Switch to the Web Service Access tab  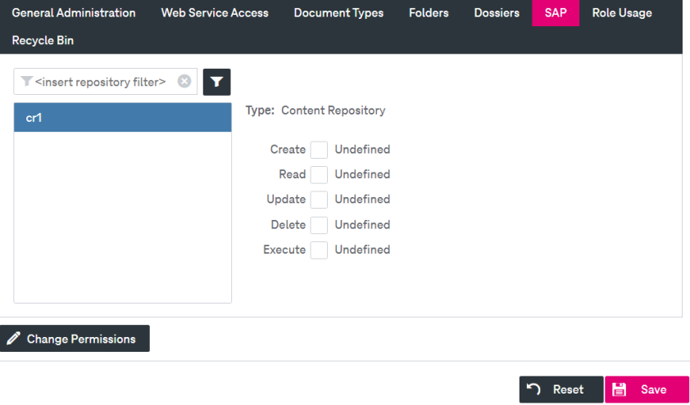215,13
